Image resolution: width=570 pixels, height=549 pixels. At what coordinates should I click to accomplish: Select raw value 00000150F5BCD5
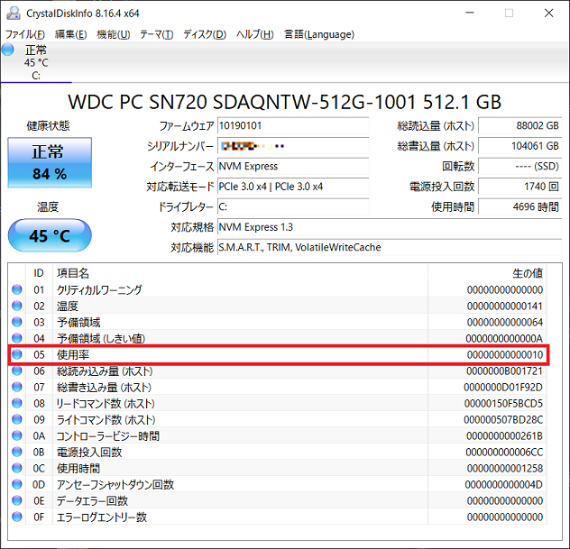pyautogui.click(x=503, y=404)
